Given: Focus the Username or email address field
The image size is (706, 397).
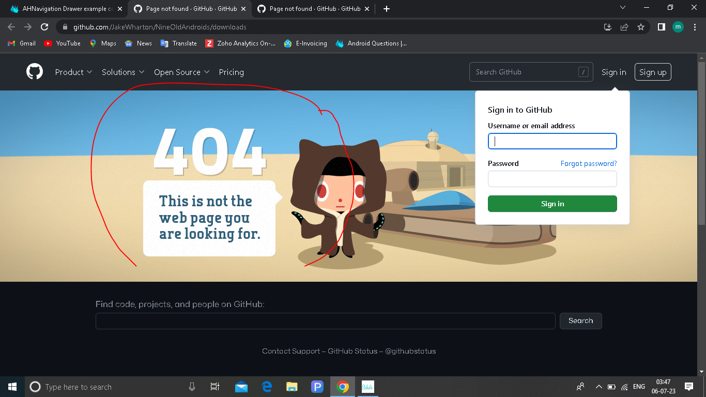Looking at the screenshot, I should pyautogui.click(x=552, y=141).
